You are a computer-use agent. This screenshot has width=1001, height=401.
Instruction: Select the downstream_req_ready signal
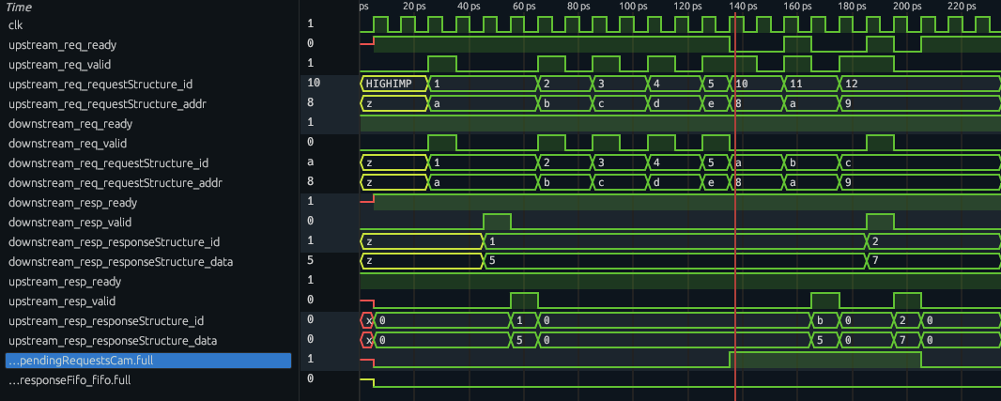(x=69, y=123)
